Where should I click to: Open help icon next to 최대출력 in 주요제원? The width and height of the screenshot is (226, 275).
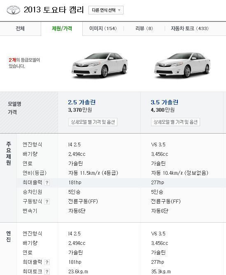click(x=47, y=183)
